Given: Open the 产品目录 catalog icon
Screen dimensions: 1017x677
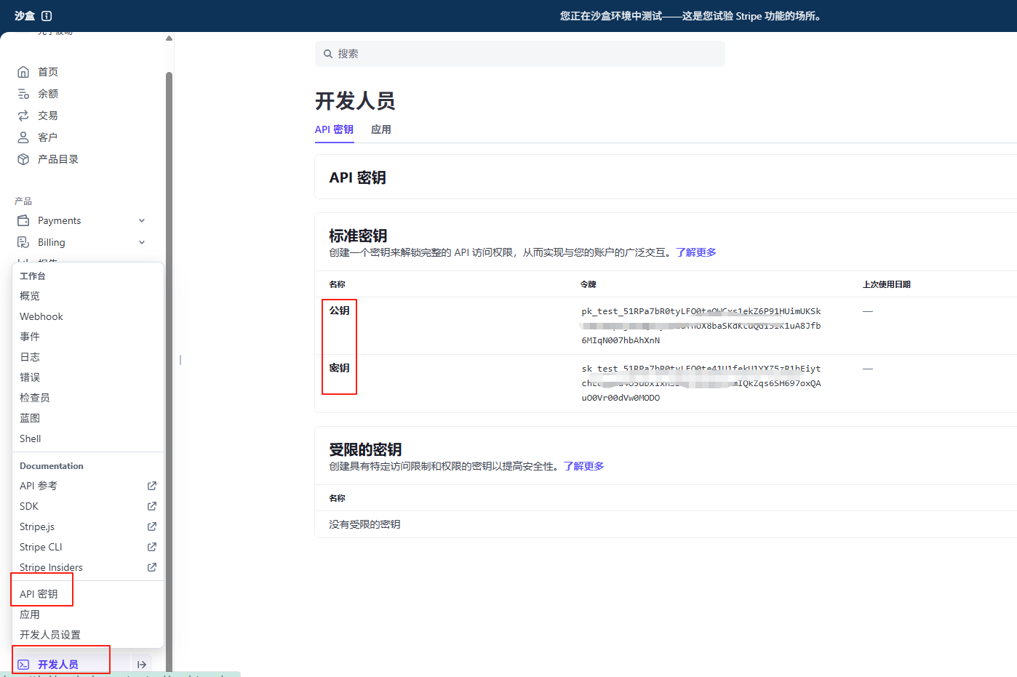Looking at the screenshot, I should pos(23,159).
